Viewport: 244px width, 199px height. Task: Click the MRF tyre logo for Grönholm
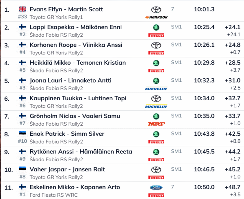click(x=156, y=124)
